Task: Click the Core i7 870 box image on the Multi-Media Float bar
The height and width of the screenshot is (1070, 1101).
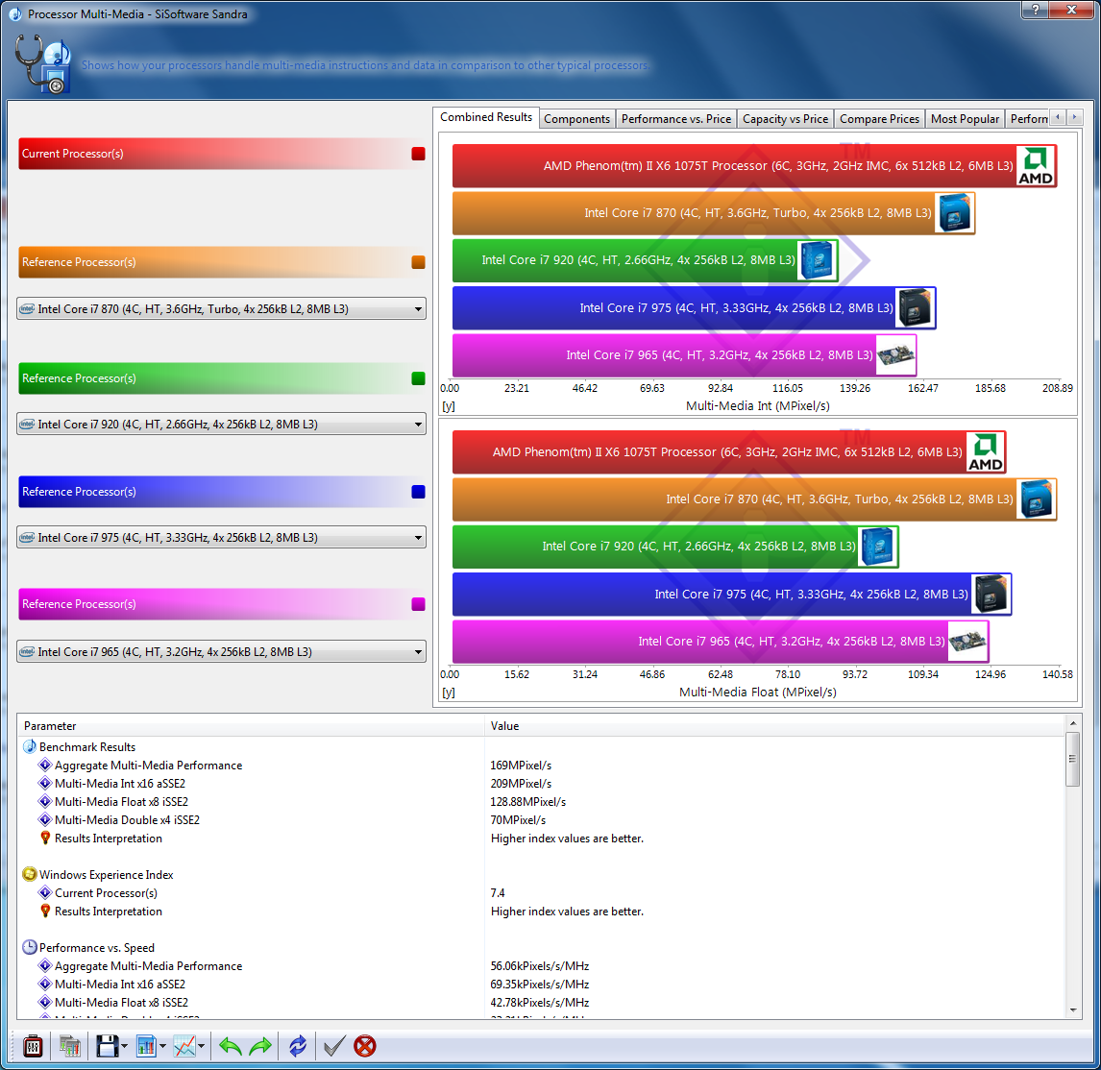Action: click(1036, 499)
